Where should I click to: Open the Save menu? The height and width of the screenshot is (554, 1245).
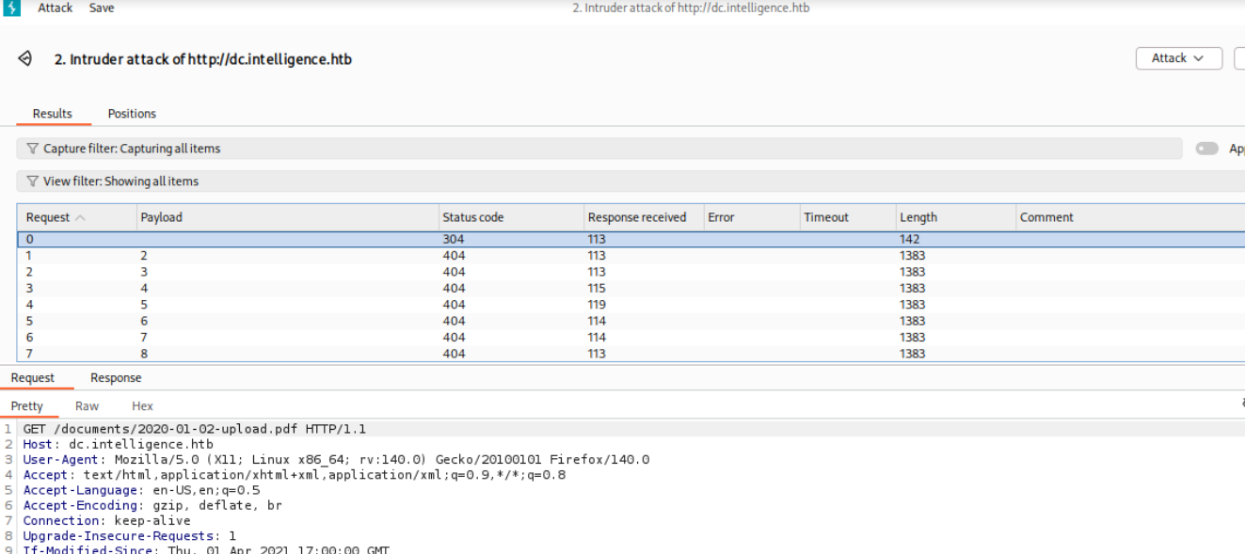(102, 8)
